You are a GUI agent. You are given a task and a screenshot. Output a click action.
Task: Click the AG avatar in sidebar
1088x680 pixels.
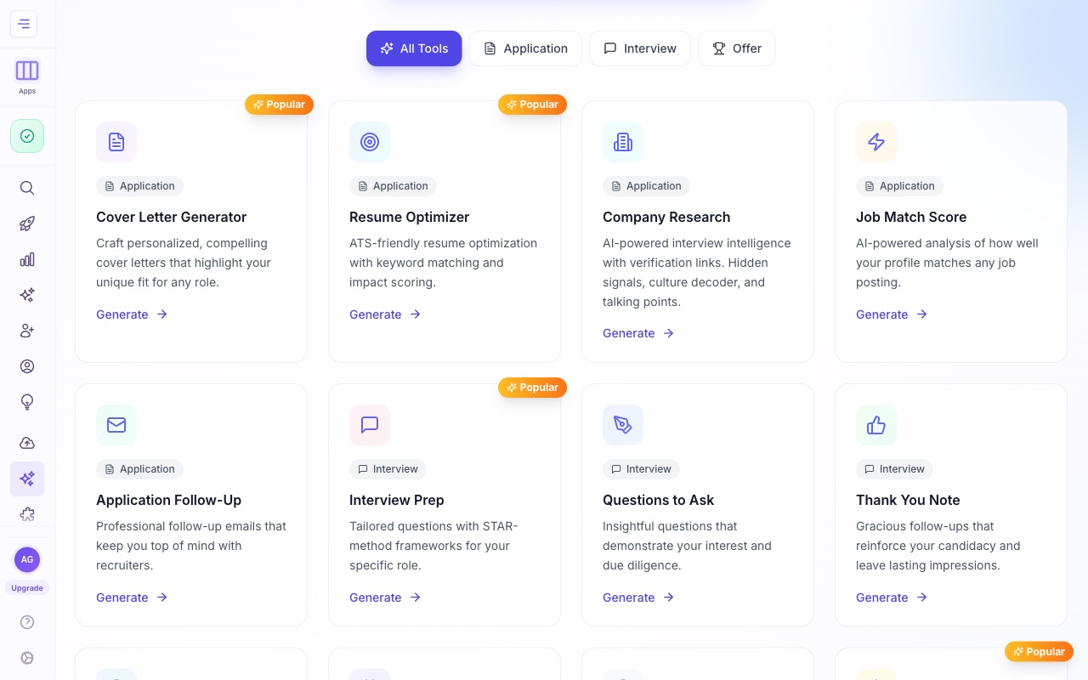click(x=27, y=560)
